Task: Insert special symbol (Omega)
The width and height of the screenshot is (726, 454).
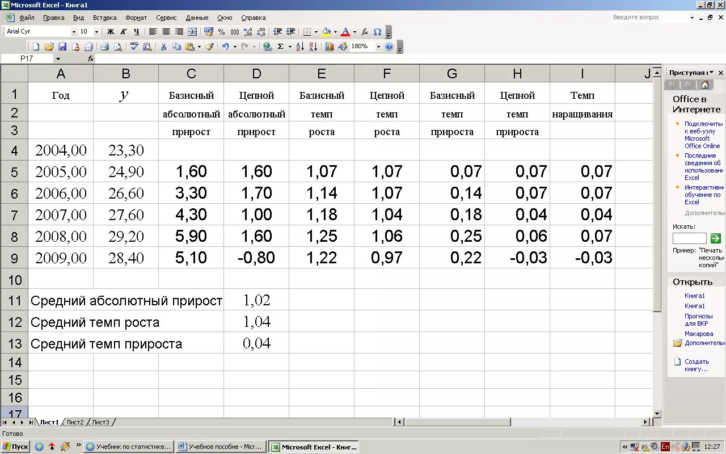Action: coord(377,32)
